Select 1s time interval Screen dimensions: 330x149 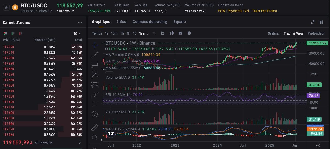coord(107,33)
